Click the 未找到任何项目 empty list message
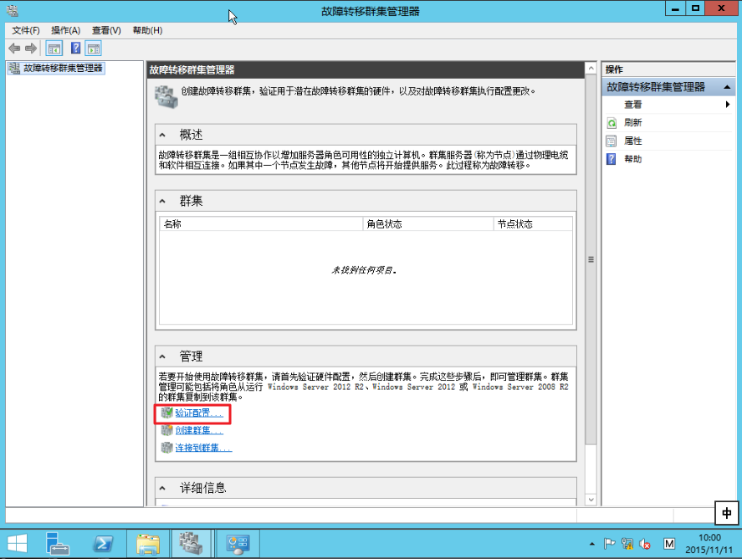The width and height of the screenshot is (742, 559). click(365, 270)
